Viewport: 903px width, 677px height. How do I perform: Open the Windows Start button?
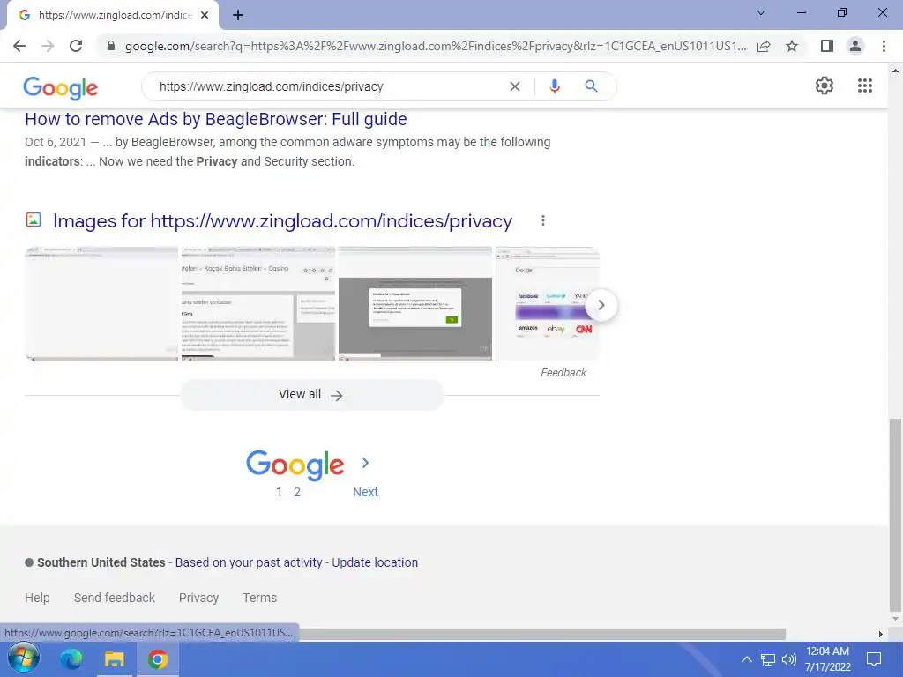coord(24,658)
